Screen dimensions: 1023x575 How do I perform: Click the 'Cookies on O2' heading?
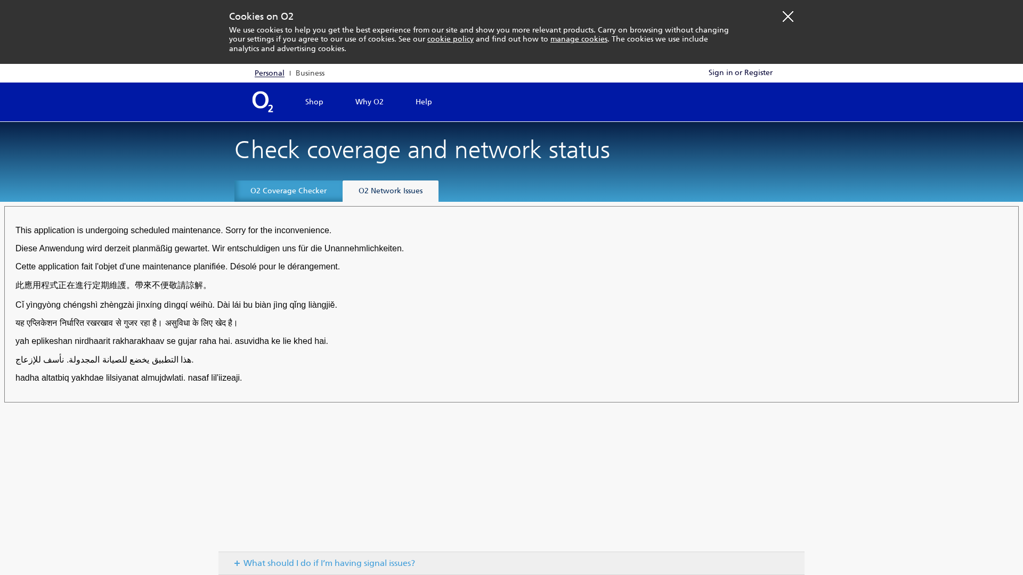click(x=261, y=17)
